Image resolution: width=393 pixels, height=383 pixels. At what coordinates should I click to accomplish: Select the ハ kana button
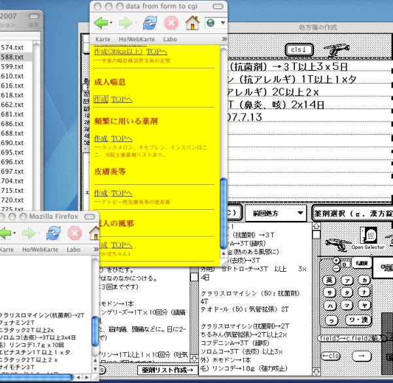pos(330,305)
